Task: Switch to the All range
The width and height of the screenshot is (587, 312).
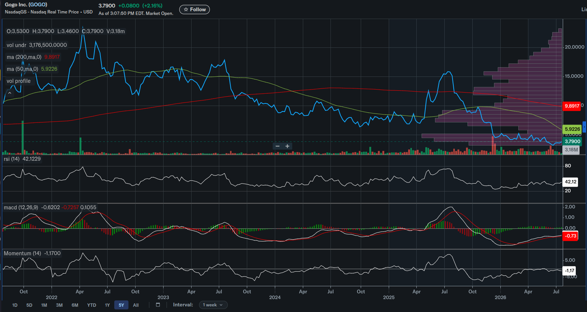Action: click(136, 305)
